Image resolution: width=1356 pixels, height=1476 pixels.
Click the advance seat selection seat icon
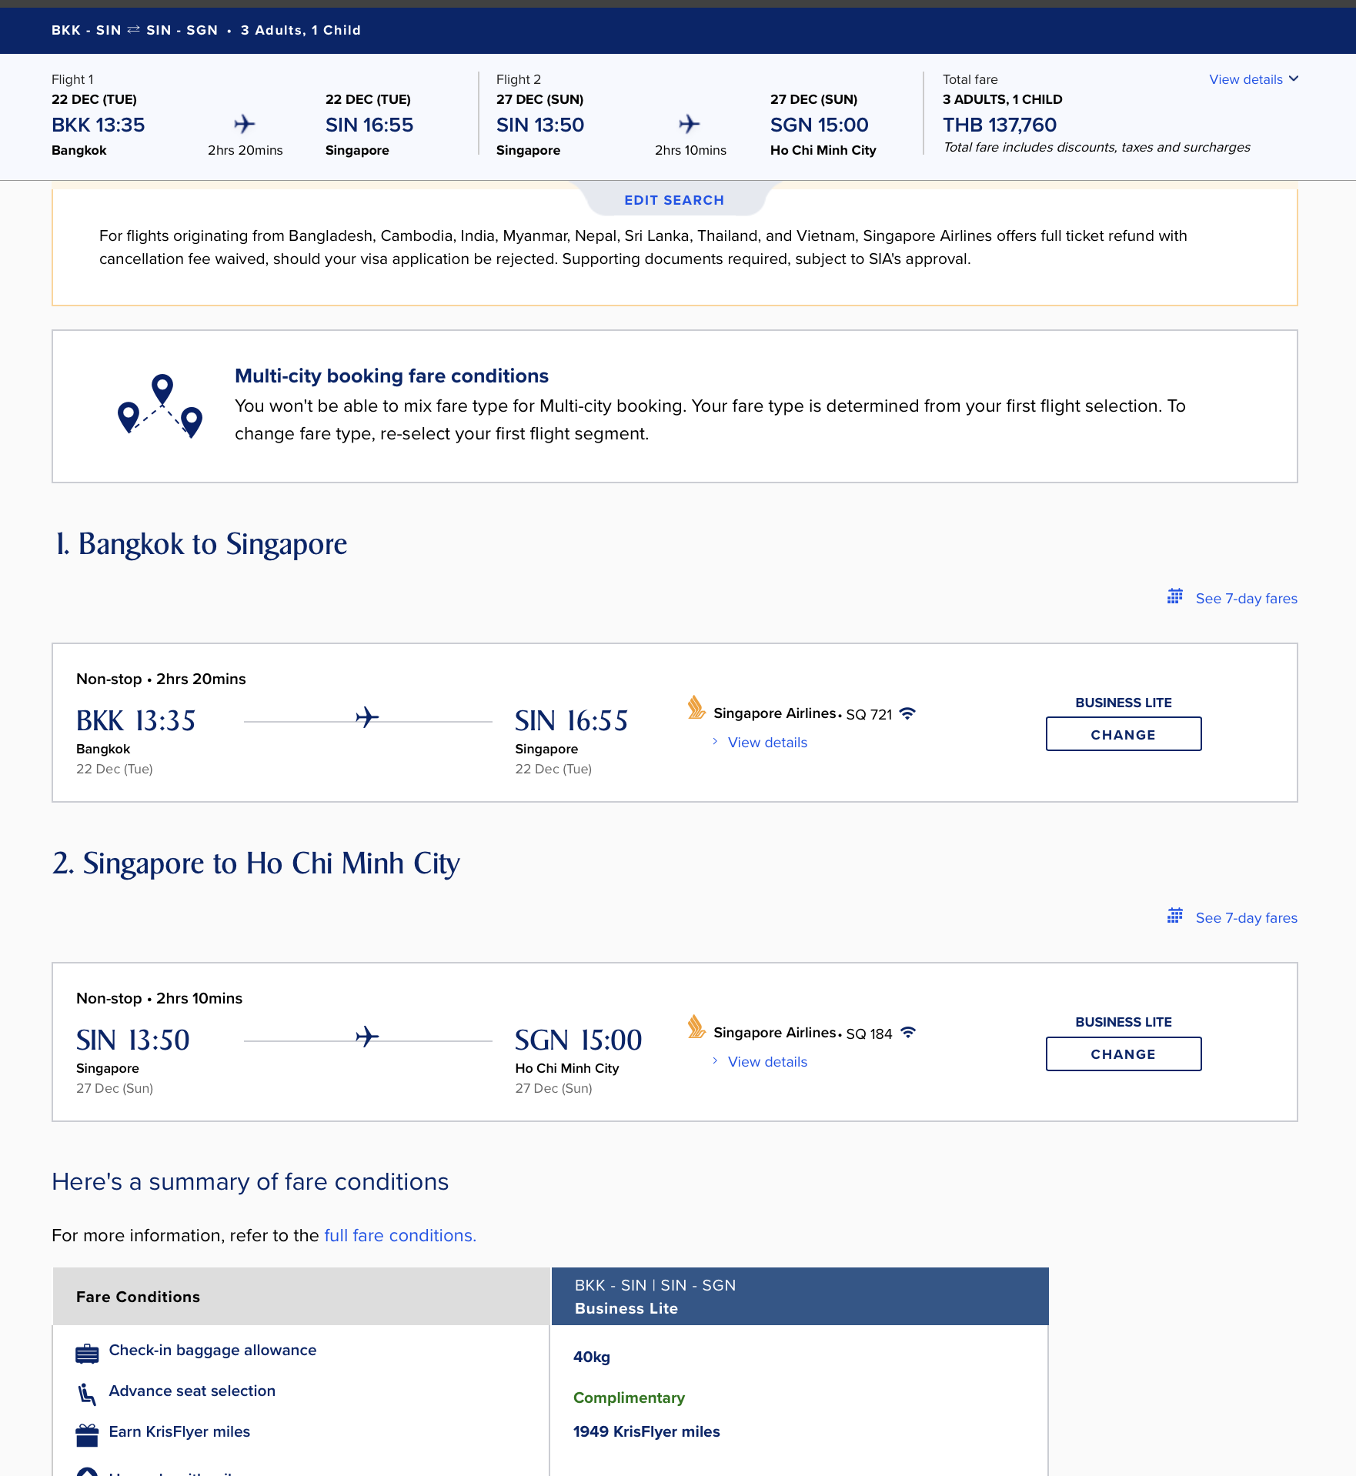pyautogui.click(x=87, y=1394)
